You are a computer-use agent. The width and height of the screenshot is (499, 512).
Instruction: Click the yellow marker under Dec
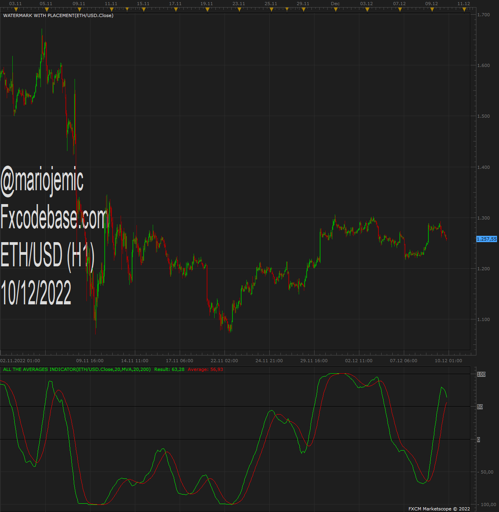336,10
